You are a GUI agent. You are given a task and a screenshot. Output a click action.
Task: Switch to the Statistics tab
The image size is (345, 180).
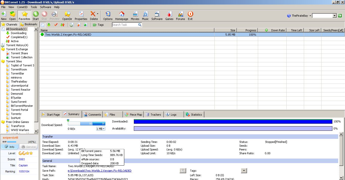click(194, 114)
